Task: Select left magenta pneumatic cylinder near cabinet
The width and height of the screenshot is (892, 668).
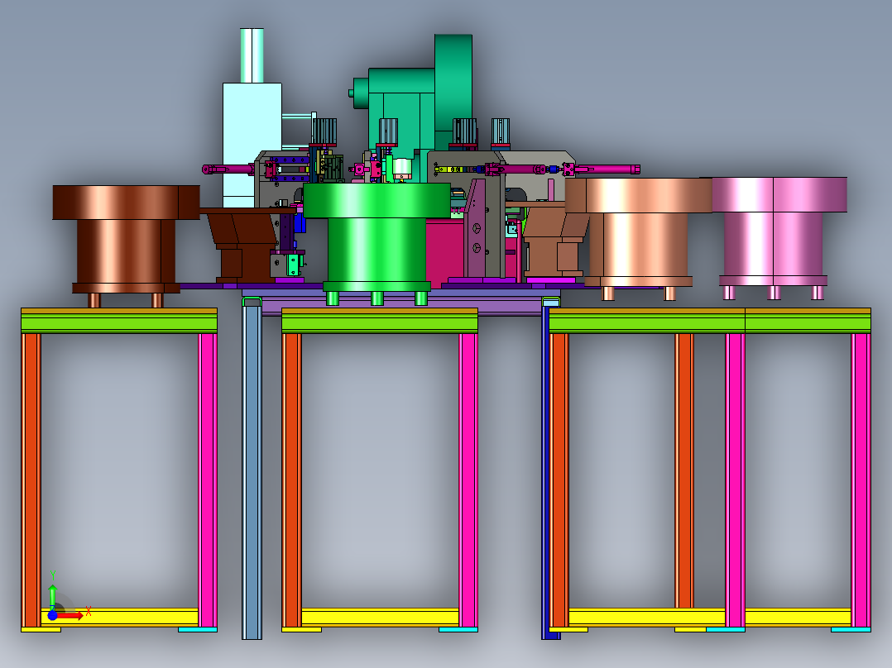Action: click(228, 169)
